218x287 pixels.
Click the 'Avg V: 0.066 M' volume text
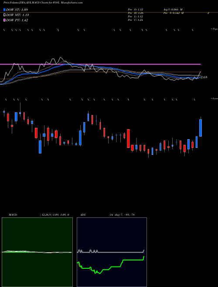[173, 10]
